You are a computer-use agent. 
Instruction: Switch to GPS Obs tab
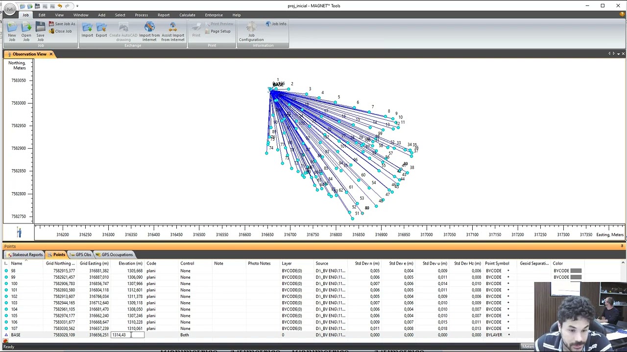80,255
